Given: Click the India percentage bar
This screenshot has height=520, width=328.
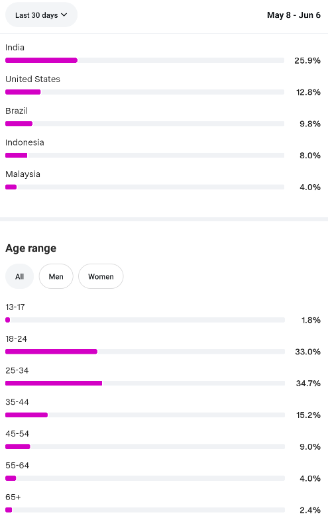Looking at the screenshot, I should [x=144, y=60].
